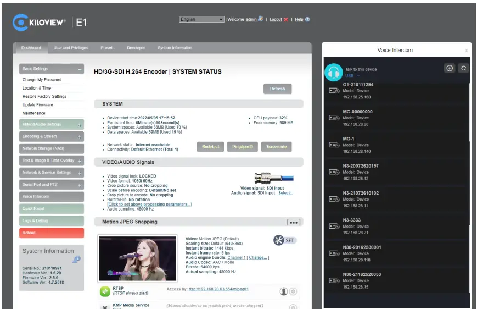Click to set above processing parameters link

(149, 204)
